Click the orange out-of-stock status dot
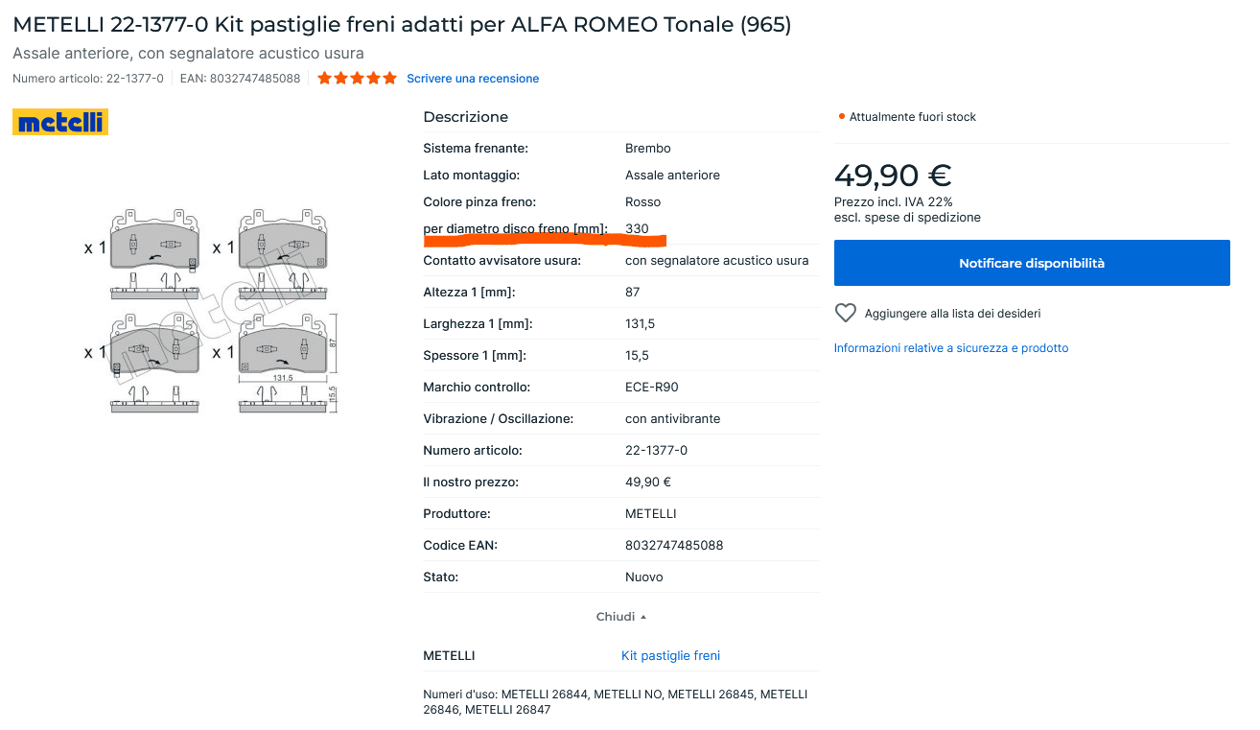Screen dimensions: 1260x730 point(841,117)
